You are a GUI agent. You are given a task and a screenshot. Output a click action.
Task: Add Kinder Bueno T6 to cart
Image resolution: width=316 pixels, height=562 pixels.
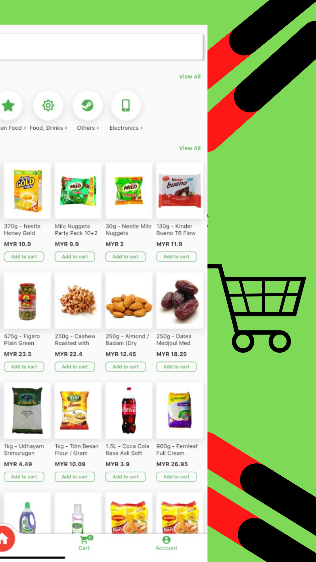[x=176, y=257]
